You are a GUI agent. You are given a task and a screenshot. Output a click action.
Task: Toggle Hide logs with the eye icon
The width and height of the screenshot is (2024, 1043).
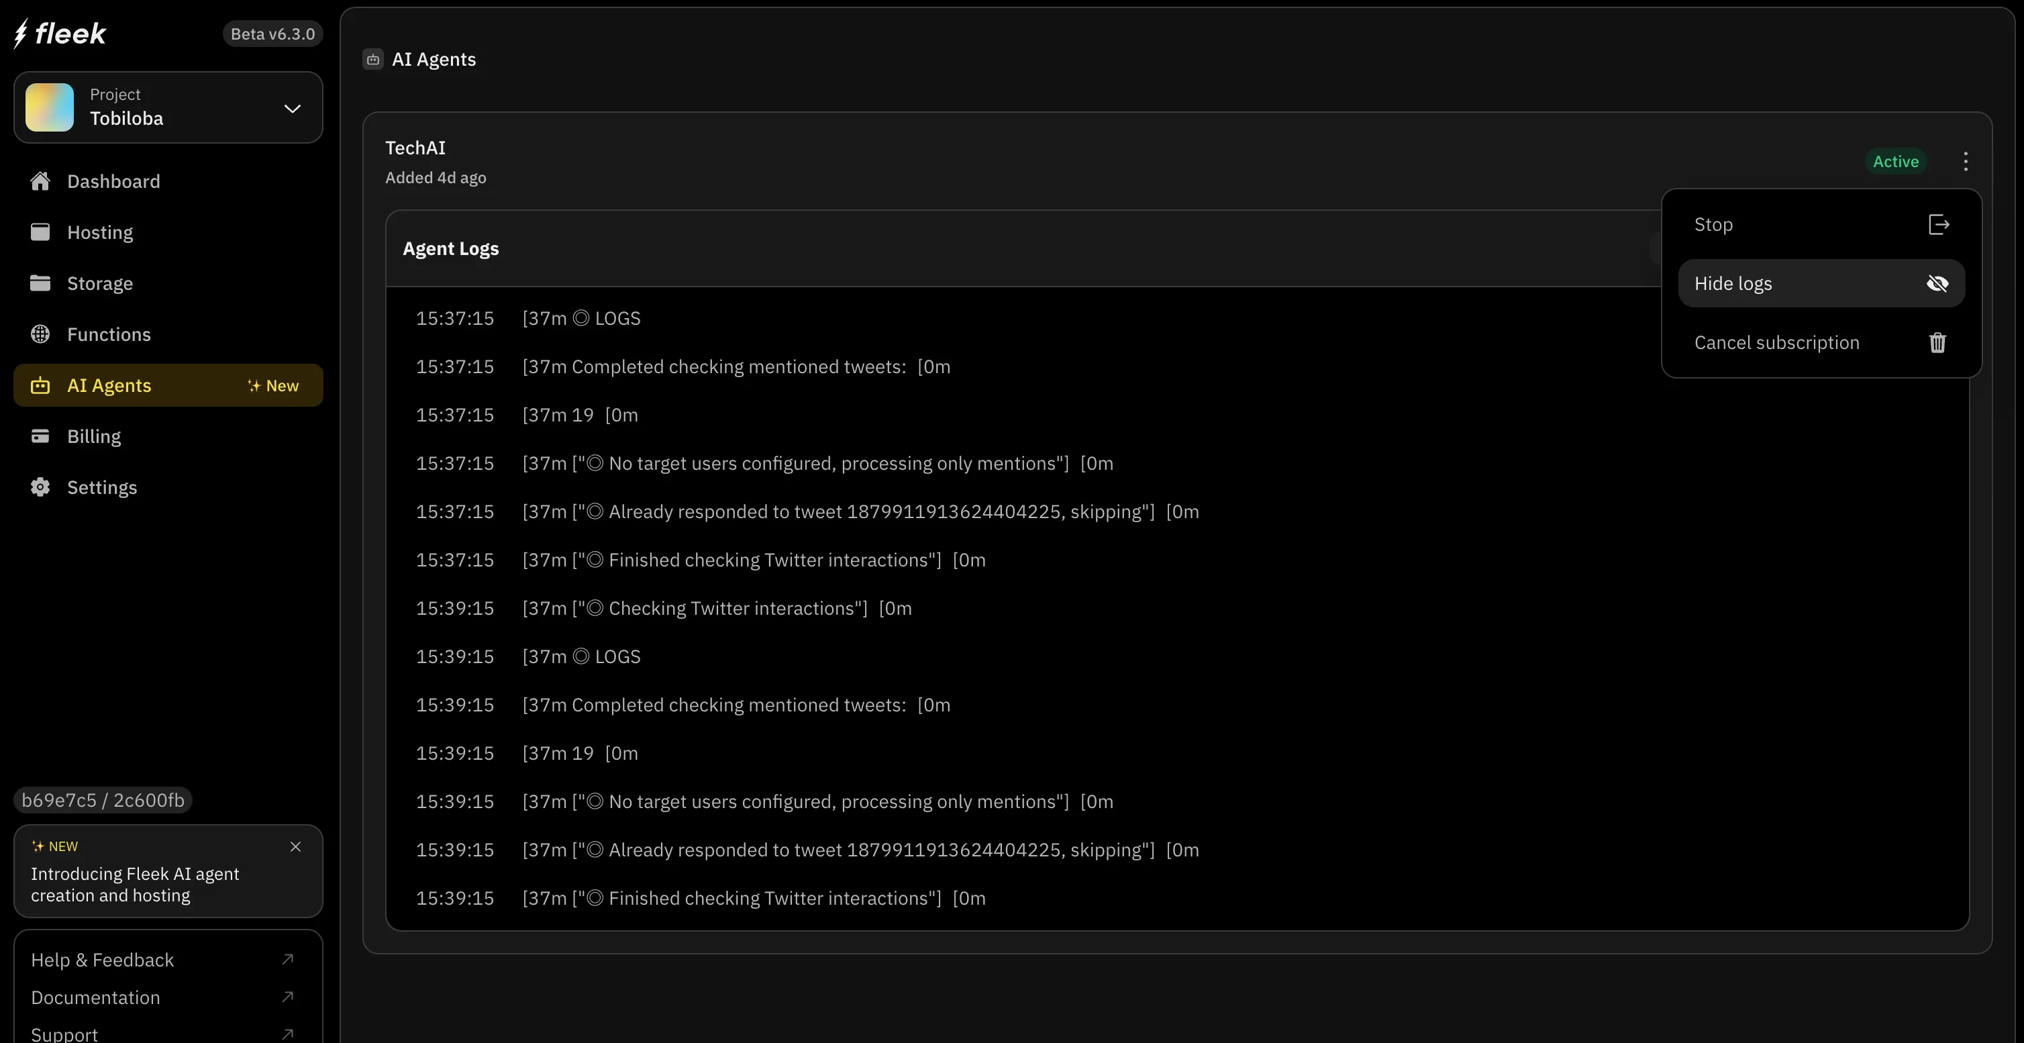click(1938, 283)
